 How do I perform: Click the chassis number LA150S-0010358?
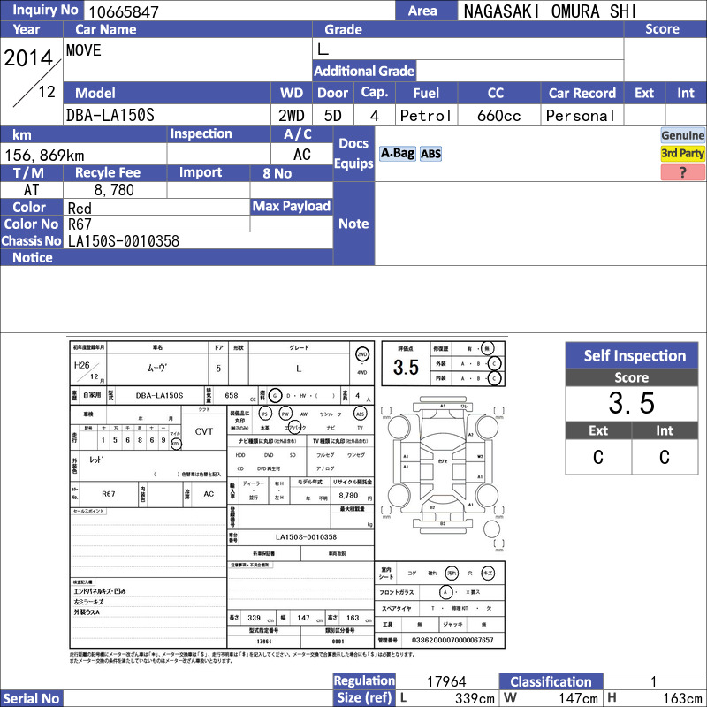[x=124, y=241]
